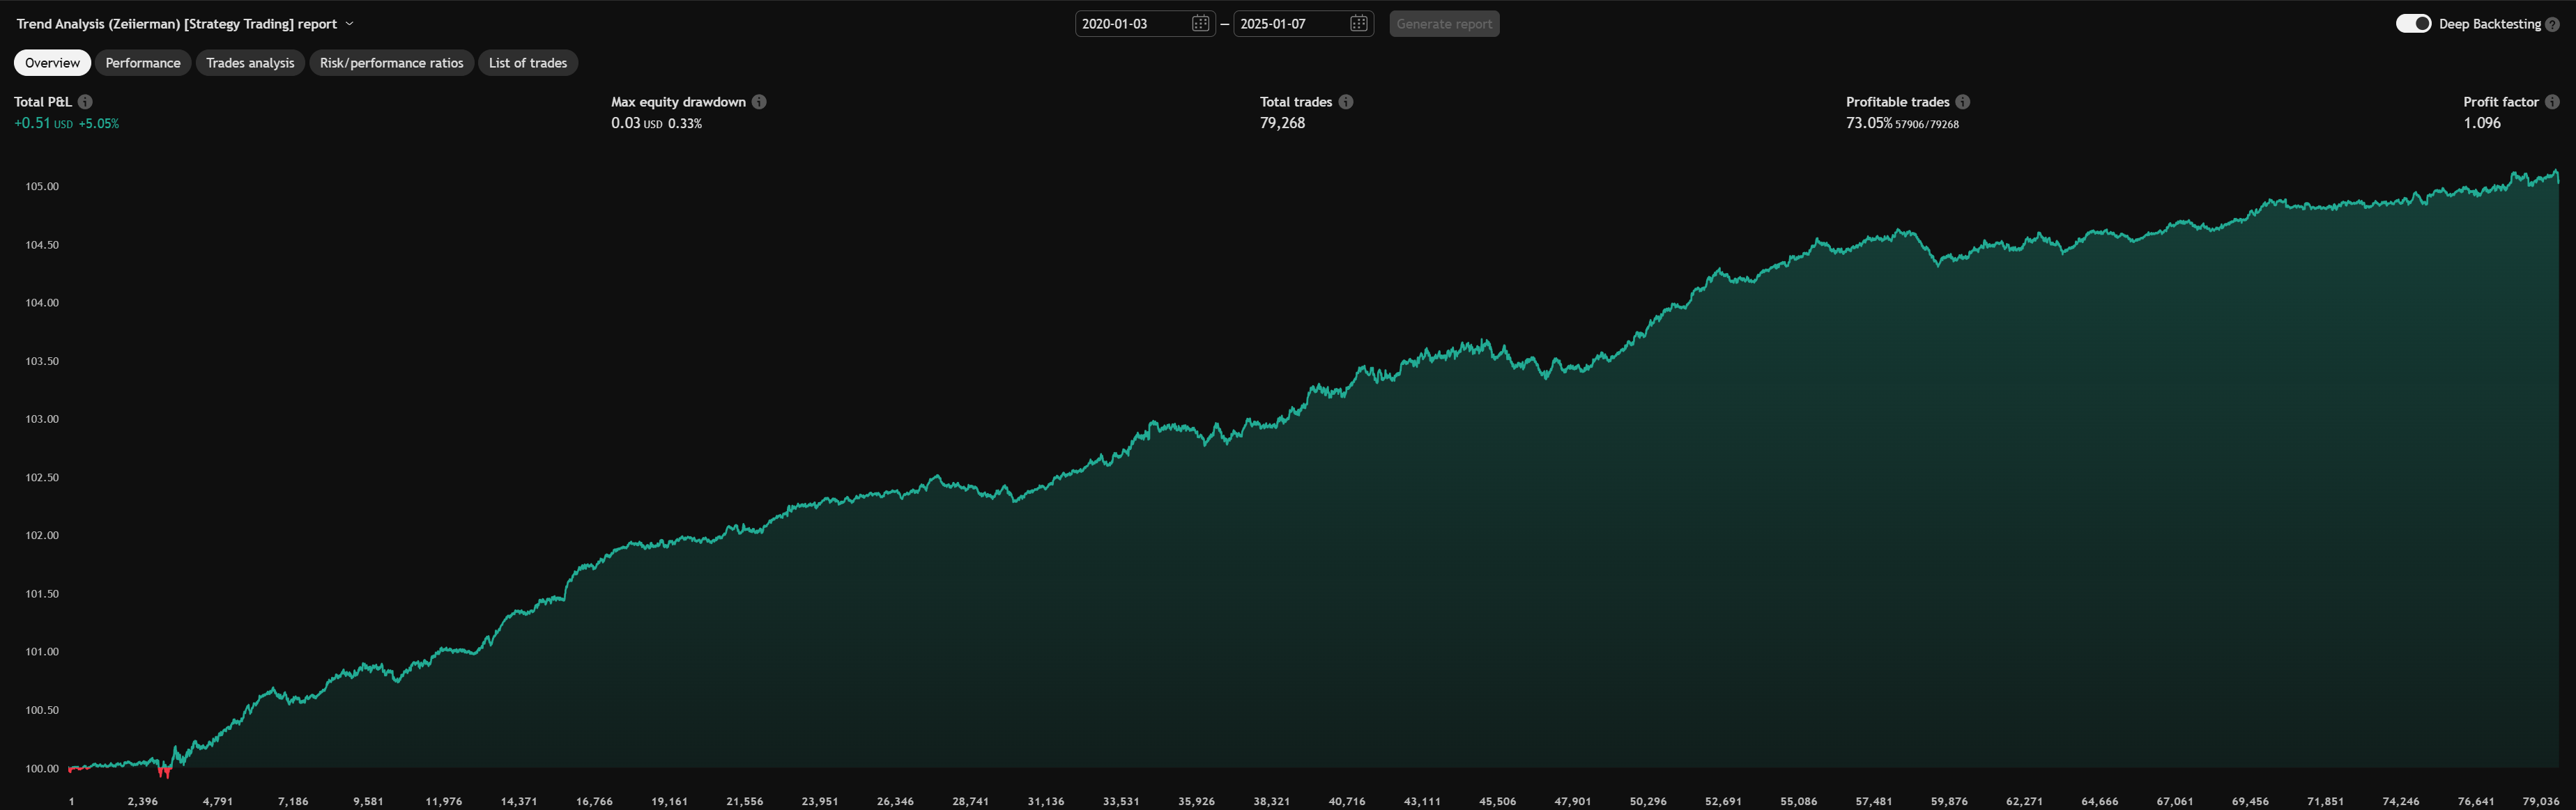
Task: Click help icon beside Deep Backtesting
Action: coord(2553,24)
